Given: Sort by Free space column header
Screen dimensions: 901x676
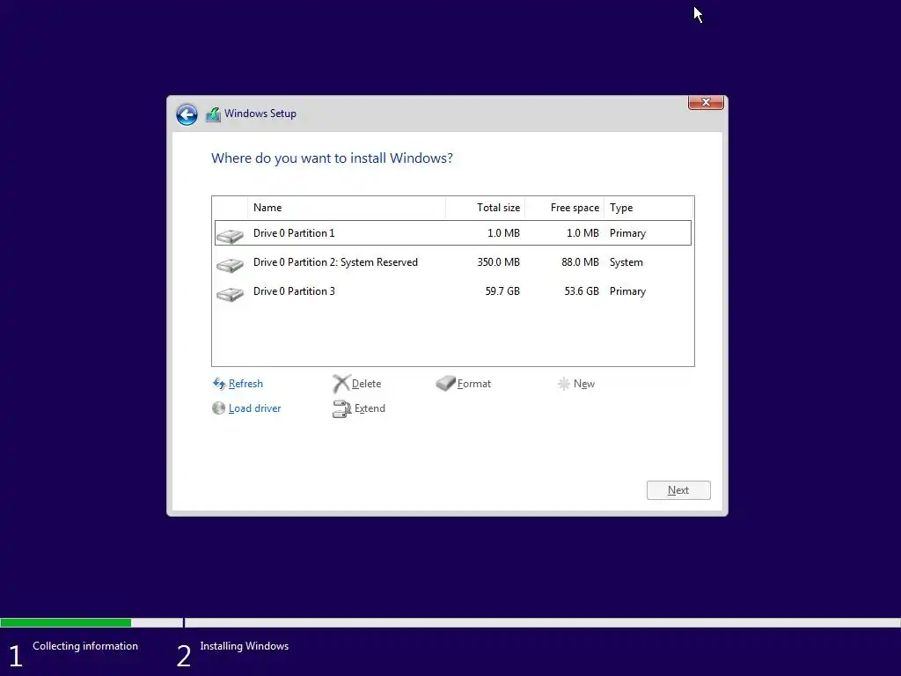Looking at the screenshot, I should tap(564, 208).
